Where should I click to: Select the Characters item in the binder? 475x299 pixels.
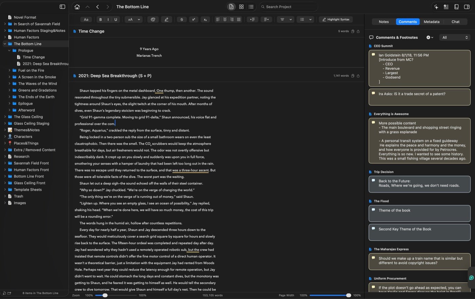23,136
